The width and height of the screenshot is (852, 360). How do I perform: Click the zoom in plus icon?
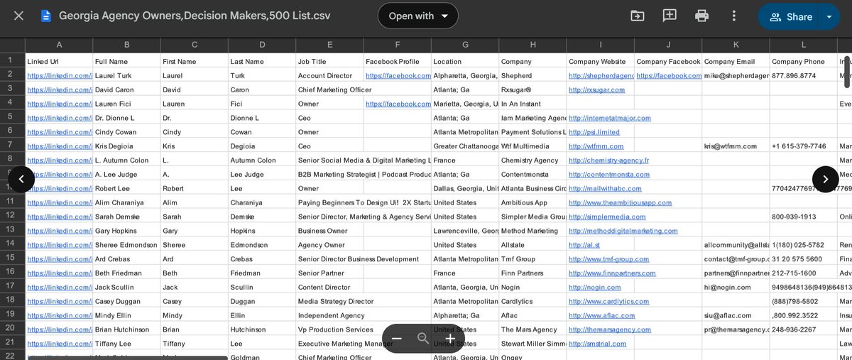pos(449,339)
